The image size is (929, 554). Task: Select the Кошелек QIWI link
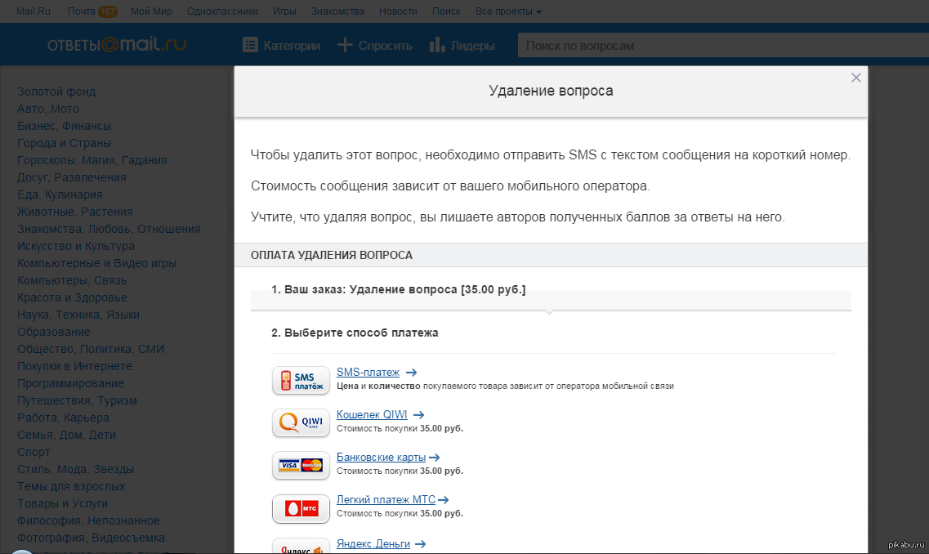pyautogui.click(x=372, y=414)
